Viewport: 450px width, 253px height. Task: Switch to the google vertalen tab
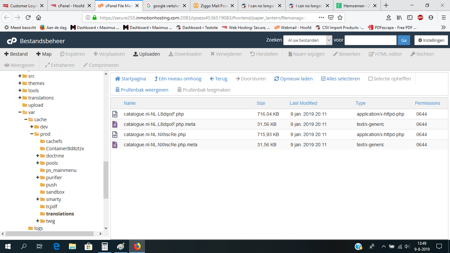(x=166, y=6)
